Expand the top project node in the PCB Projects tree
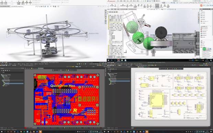The height and width of the screenshot is (133, 213). 2,75
